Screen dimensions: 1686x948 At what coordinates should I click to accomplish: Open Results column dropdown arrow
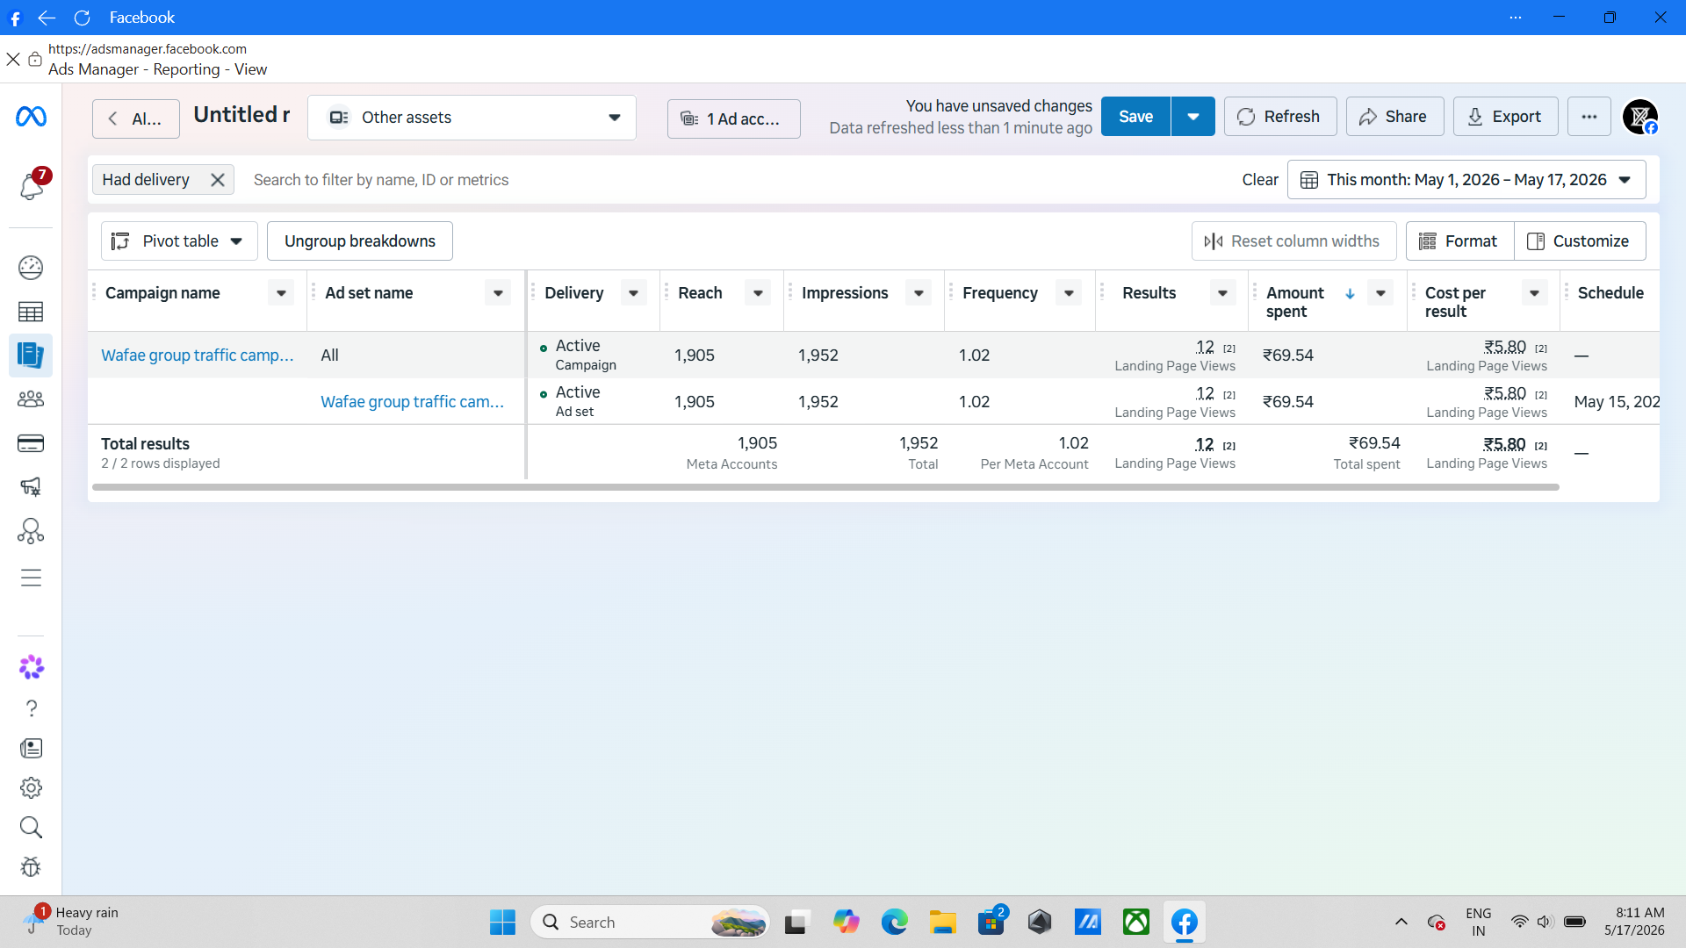(1222, 293)
